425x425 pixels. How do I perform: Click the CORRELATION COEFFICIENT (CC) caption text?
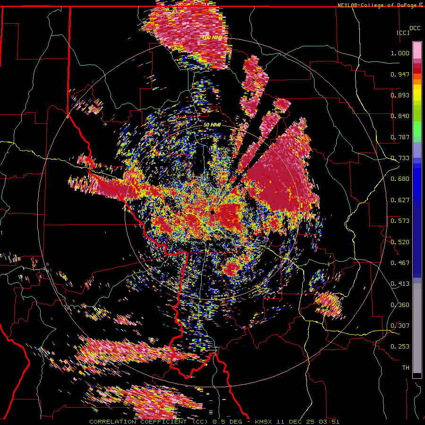tap(148, 422)
